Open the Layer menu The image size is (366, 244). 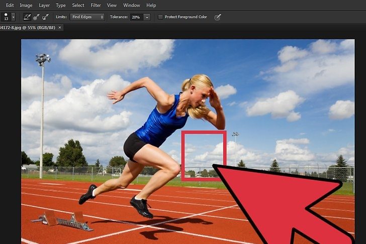pos(44,5)
